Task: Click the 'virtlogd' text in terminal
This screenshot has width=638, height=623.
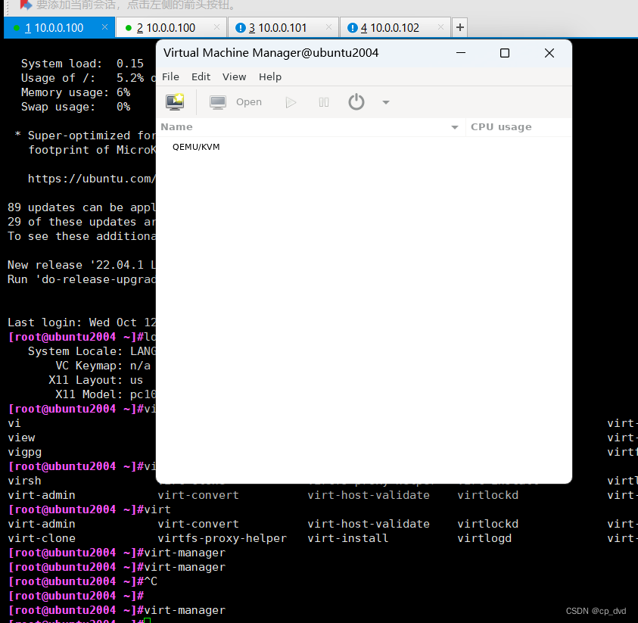Action: (484, 538)
